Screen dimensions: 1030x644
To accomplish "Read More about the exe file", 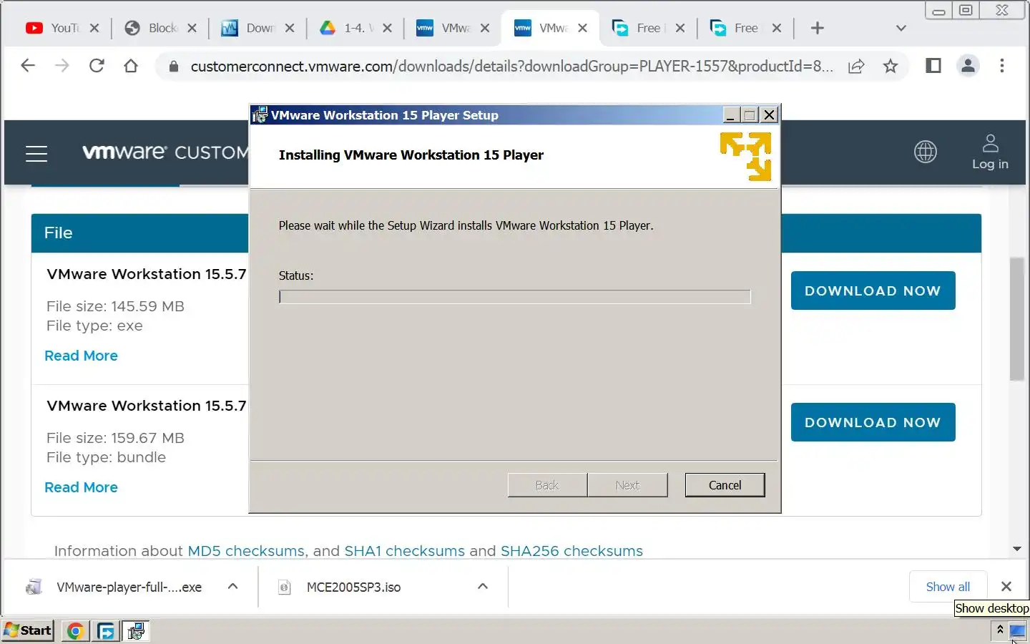I will 81,356.
